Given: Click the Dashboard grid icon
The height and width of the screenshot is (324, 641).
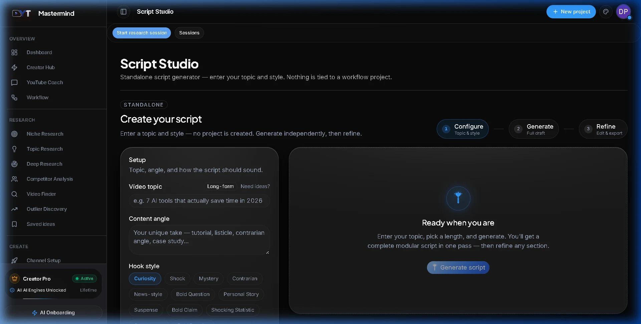Looking at the screenshot, I should tap(14, 52).
